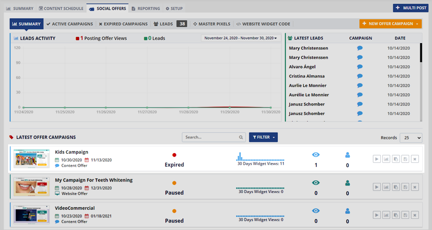This screenshot has height=230, width=432.
Task: Click copy icon for My Campaign For Teeth Whitening
Action: [x=395, y=187]
